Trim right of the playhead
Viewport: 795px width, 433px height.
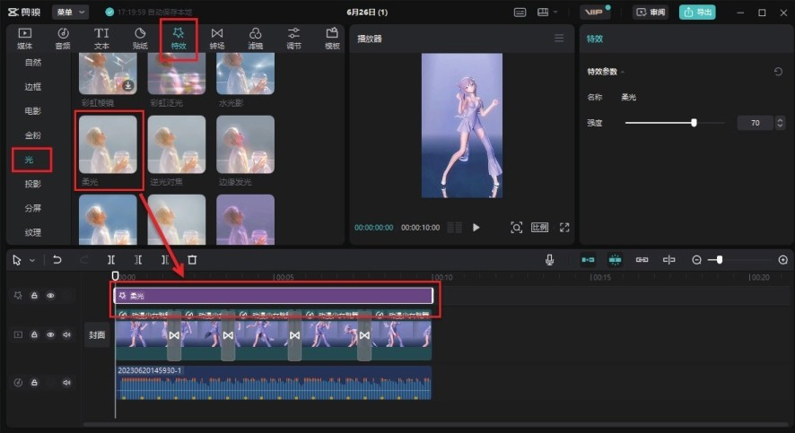165,260
